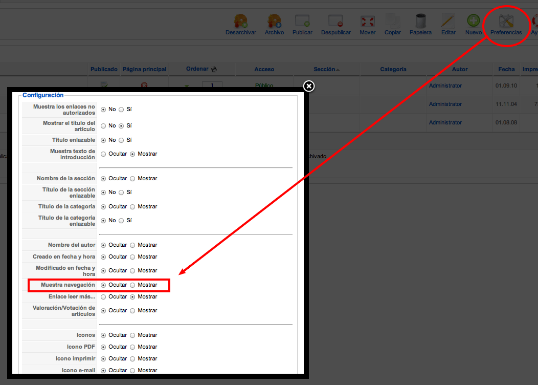Sort by Autor column header
This screenshot has width=538, height=385.
click(x=460, y=69)
